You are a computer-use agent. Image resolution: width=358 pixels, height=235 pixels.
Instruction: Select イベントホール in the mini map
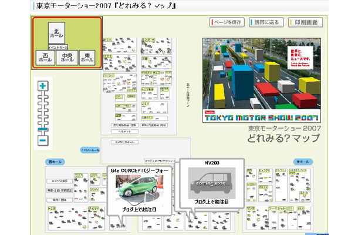(x=58, y=48)
